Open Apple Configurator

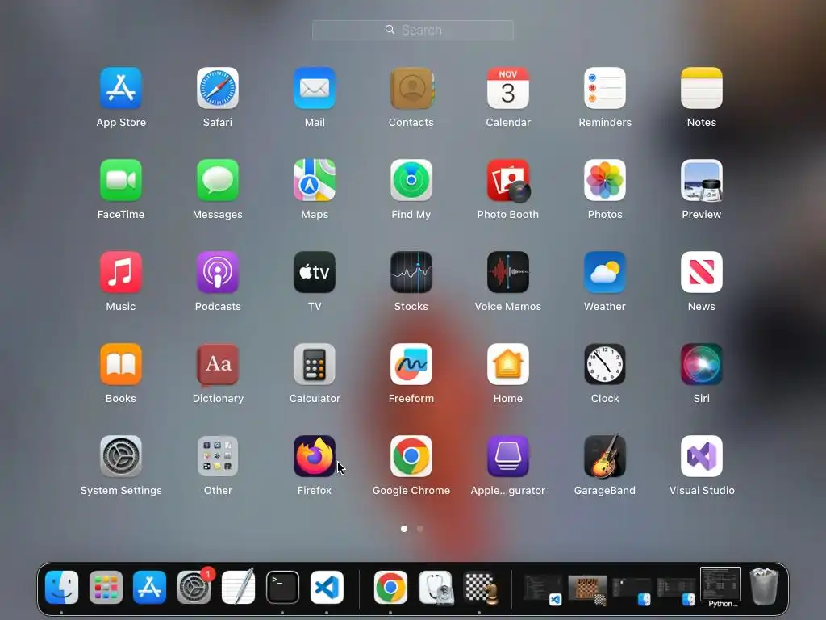508,456
